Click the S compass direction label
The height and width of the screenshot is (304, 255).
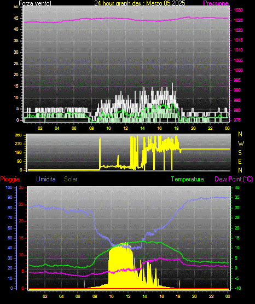(240, 153)
